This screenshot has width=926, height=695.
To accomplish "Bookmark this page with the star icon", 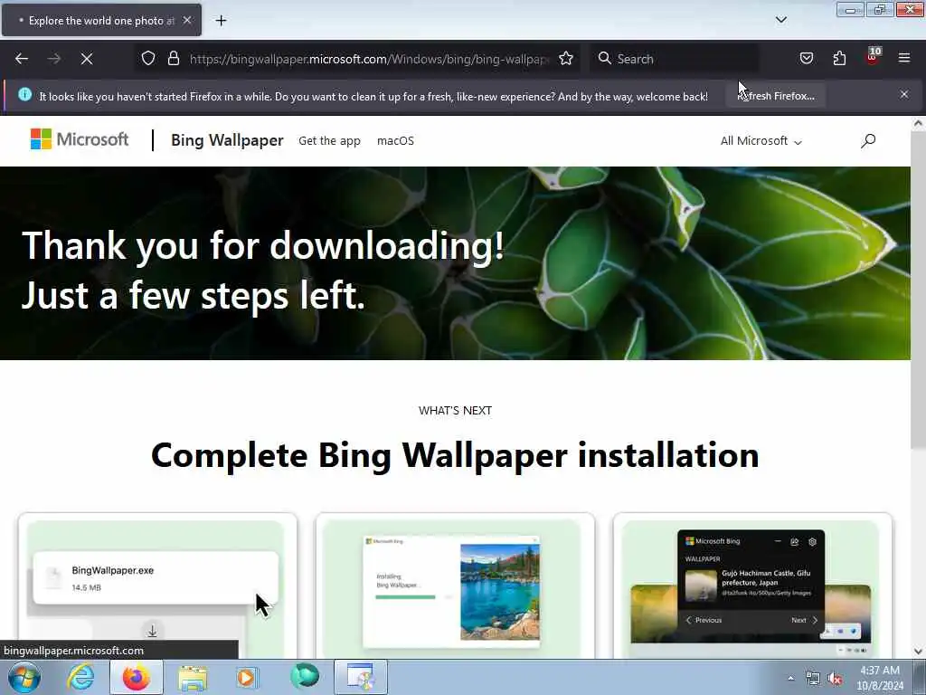I will click(566, 59).
